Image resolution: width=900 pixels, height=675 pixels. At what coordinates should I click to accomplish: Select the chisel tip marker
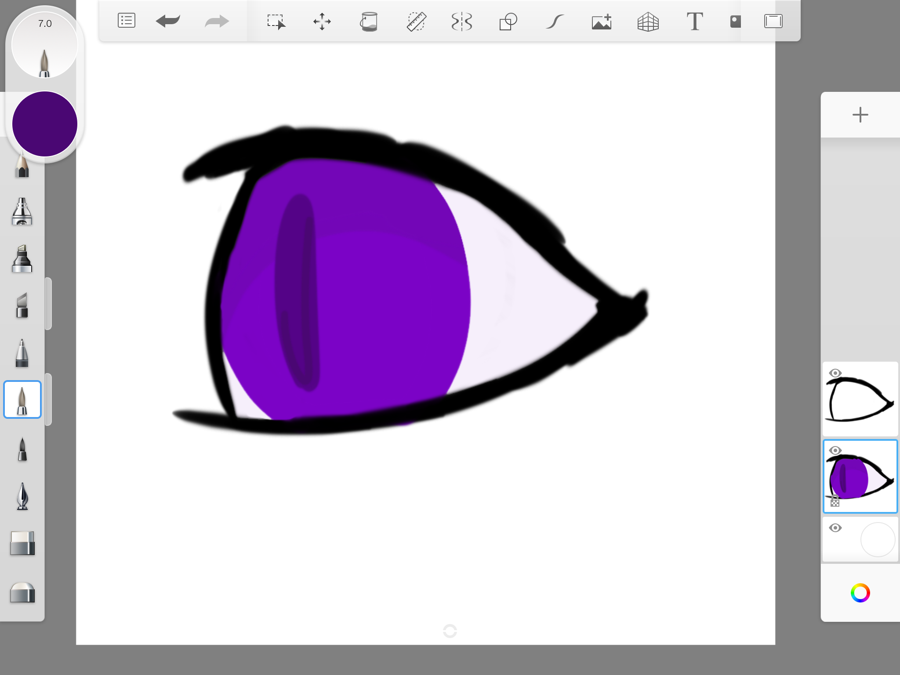click(22, 305)
